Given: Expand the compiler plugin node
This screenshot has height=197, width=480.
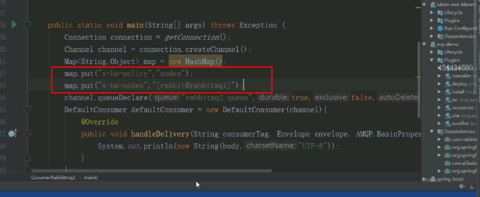Looking at the screenshot, I should click(x=440, y=76).
